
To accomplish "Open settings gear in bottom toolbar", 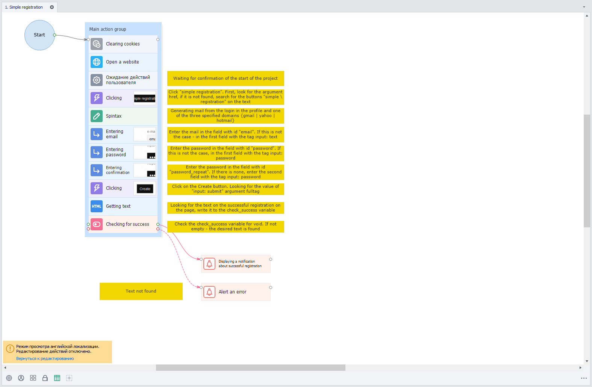I will tap(9, 378).
